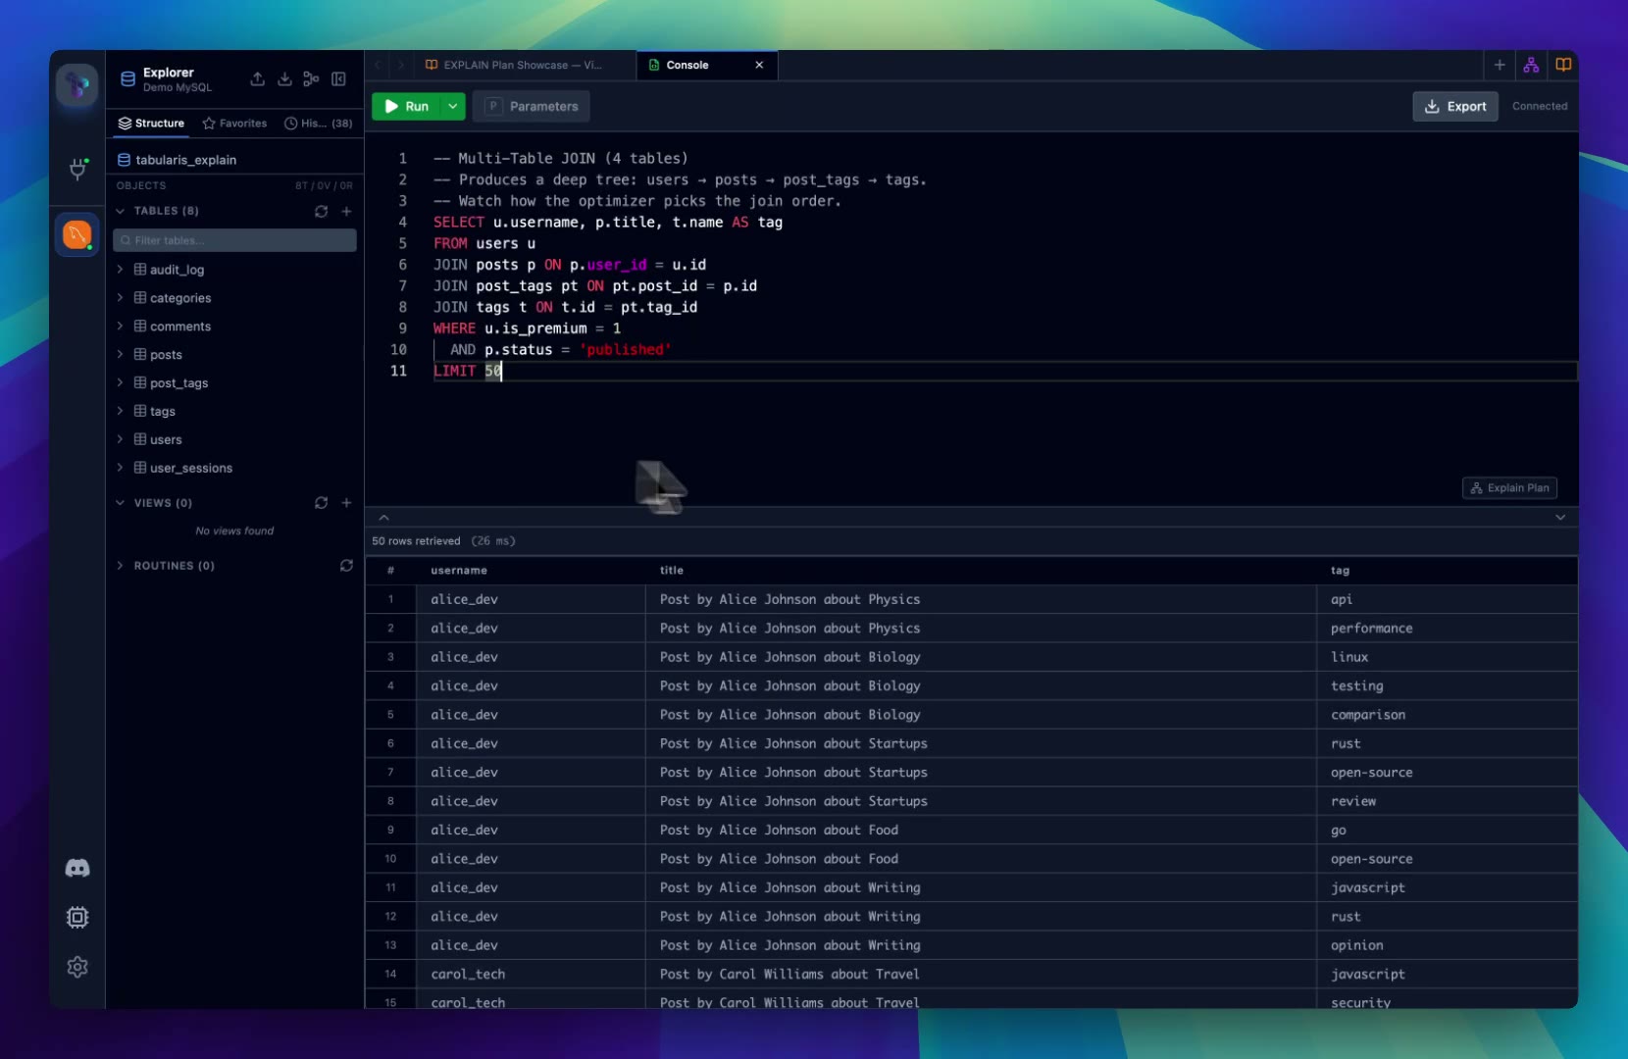The height and width of the screenshot is (1059, 1628).
Task: Click the Filter tables input field
Action: coord(235,240)
